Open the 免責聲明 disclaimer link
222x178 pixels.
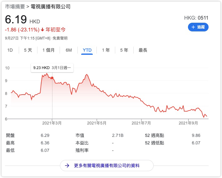click(60, 38)
